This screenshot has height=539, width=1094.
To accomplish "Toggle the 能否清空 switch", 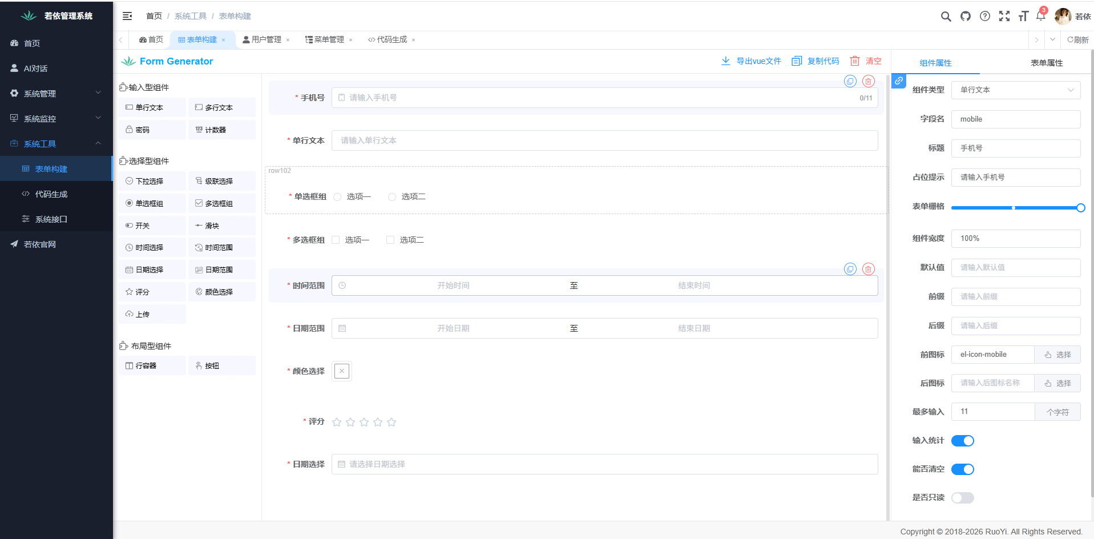I will coord(963,469).
